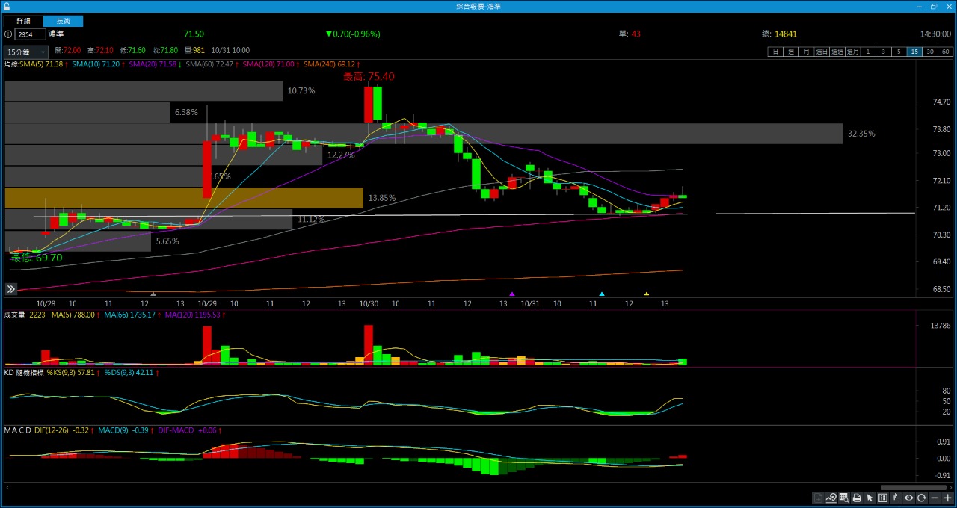Click the trend line analysis icon
Viewport: 957px width, 508px height.
tap(831, 498)
